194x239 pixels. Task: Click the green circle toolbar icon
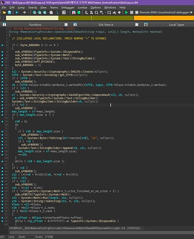79,12
